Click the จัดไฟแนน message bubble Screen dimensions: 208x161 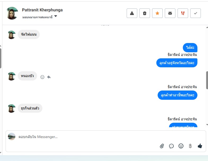[x=29, y=34]
